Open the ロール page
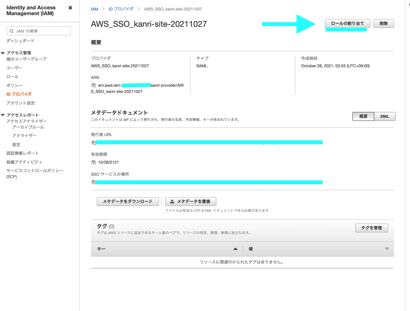The image size is (410, 311). 12,77
